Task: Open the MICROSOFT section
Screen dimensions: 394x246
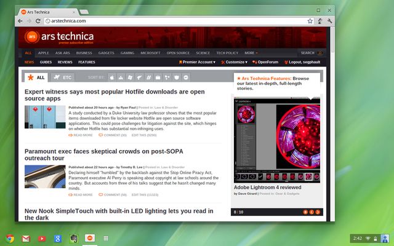Action: pyautogui.click(x=150, y=53)
